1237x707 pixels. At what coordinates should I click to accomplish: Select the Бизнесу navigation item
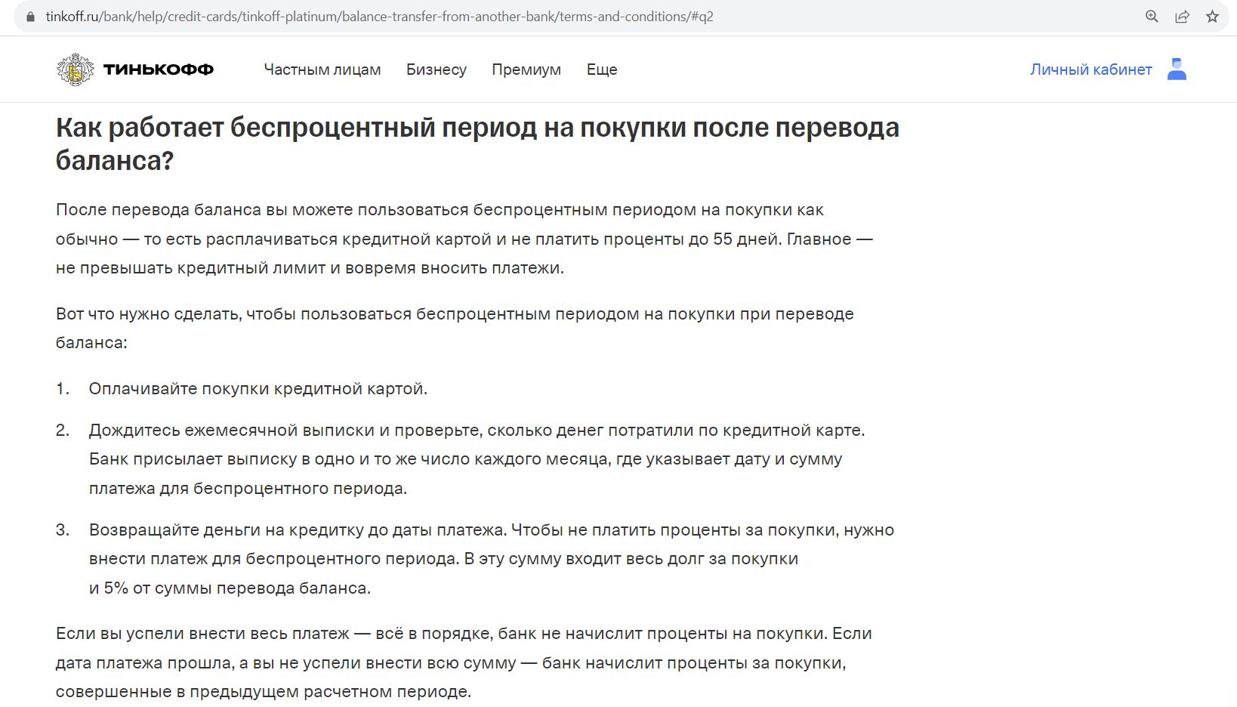coord(436,69)
